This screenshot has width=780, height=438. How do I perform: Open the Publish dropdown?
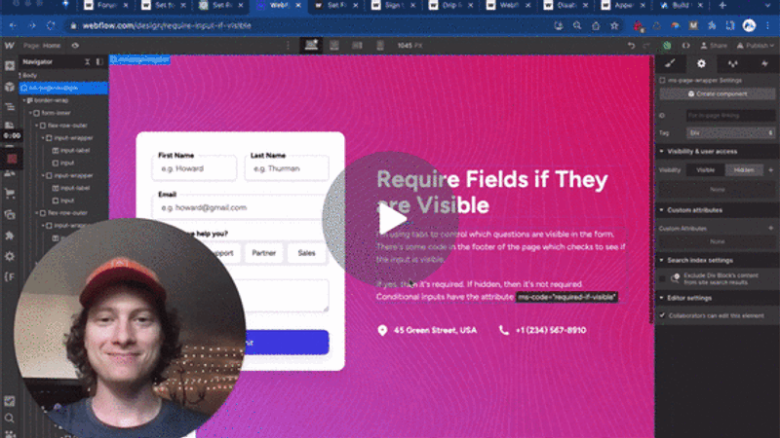coord(755,45)
